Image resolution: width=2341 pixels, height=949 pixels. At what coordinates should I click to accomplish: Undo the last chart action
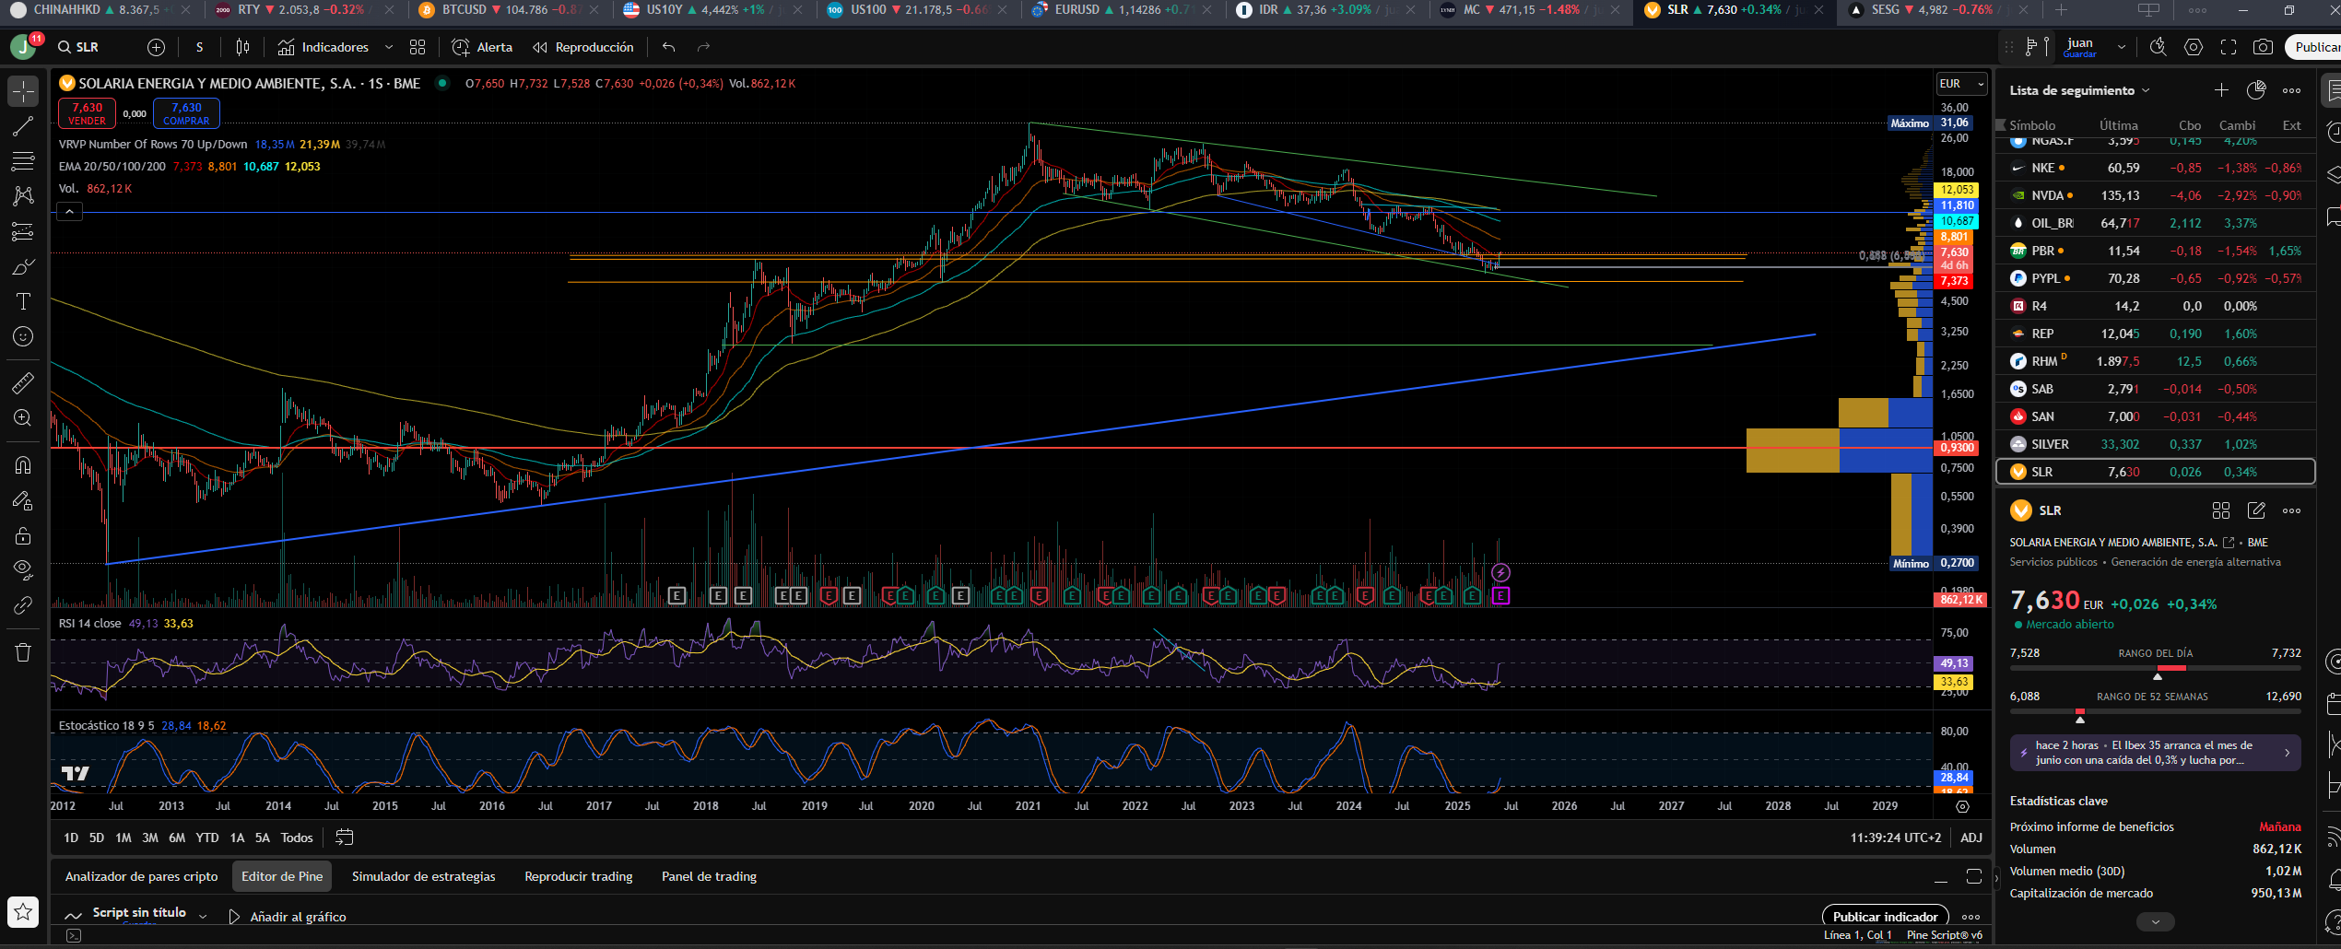[669, 47]
